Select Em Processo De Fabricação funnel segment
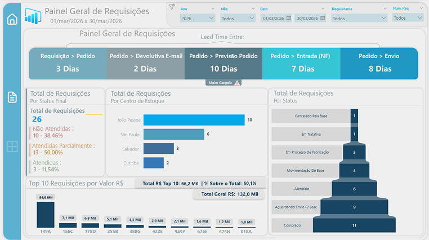 pyautogui.click(x=354, y=152)
